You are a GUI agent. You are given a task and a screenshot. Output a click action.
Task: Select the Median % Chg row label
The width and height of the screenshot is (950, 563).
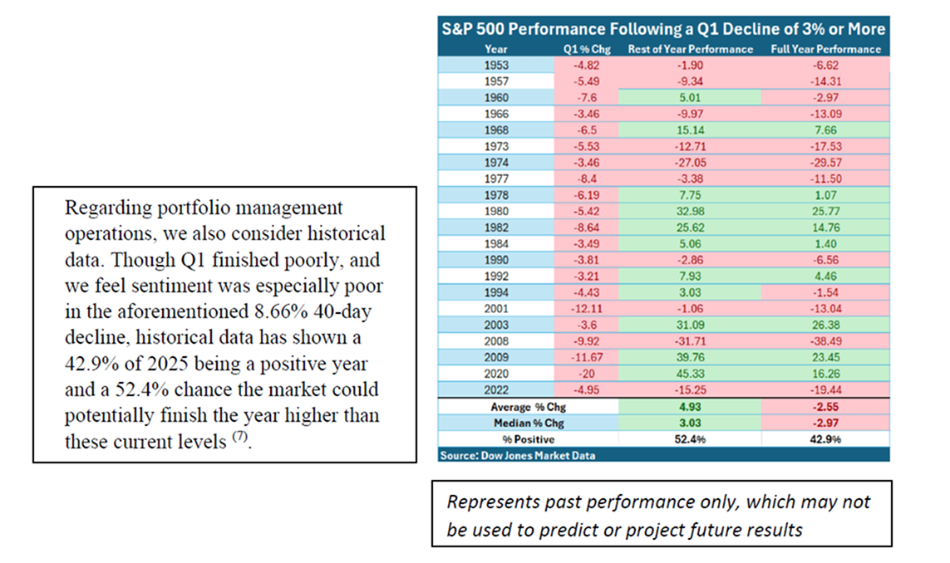pos(529,423)
